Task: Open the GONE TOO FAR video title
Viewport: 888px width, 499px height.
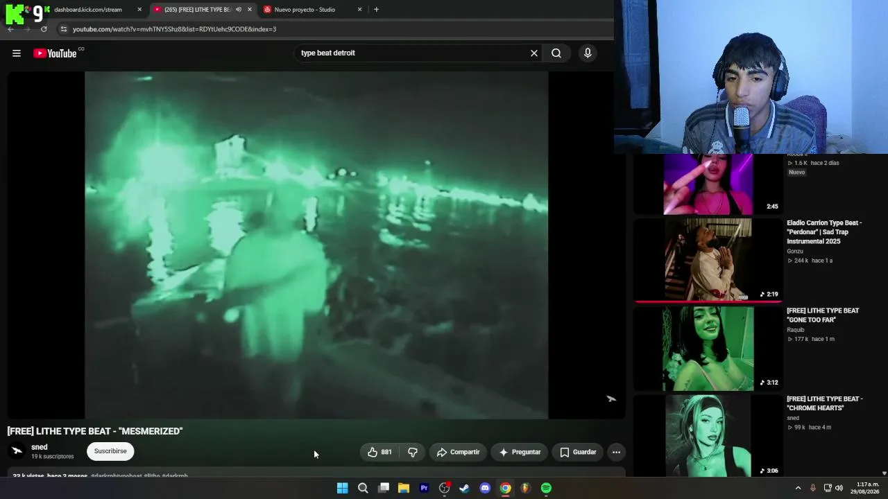Action: click(823, 315)
